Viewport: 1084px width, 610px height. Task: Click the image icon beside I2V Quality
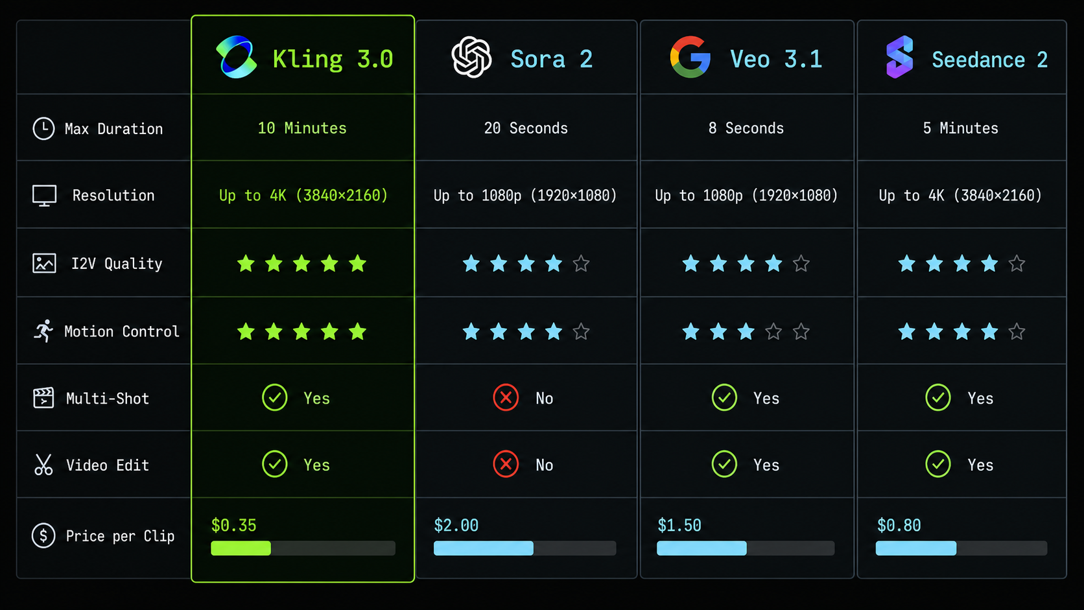pos(44,263)
